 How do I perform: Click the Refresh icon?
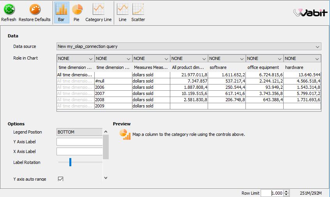click(9, 9)
